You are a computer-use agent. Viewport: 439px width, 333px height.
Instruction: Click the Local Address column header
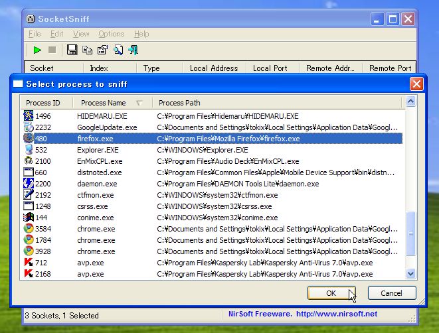215,68
